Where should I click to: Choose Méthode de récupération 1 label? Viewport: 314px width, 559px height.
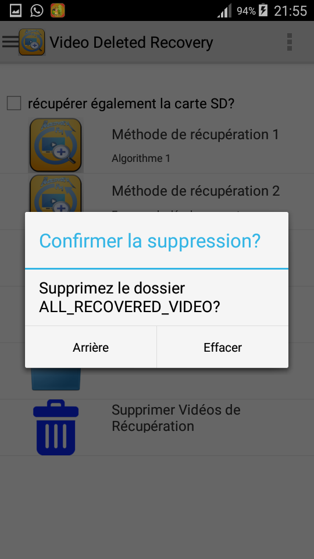click(195, 135)
